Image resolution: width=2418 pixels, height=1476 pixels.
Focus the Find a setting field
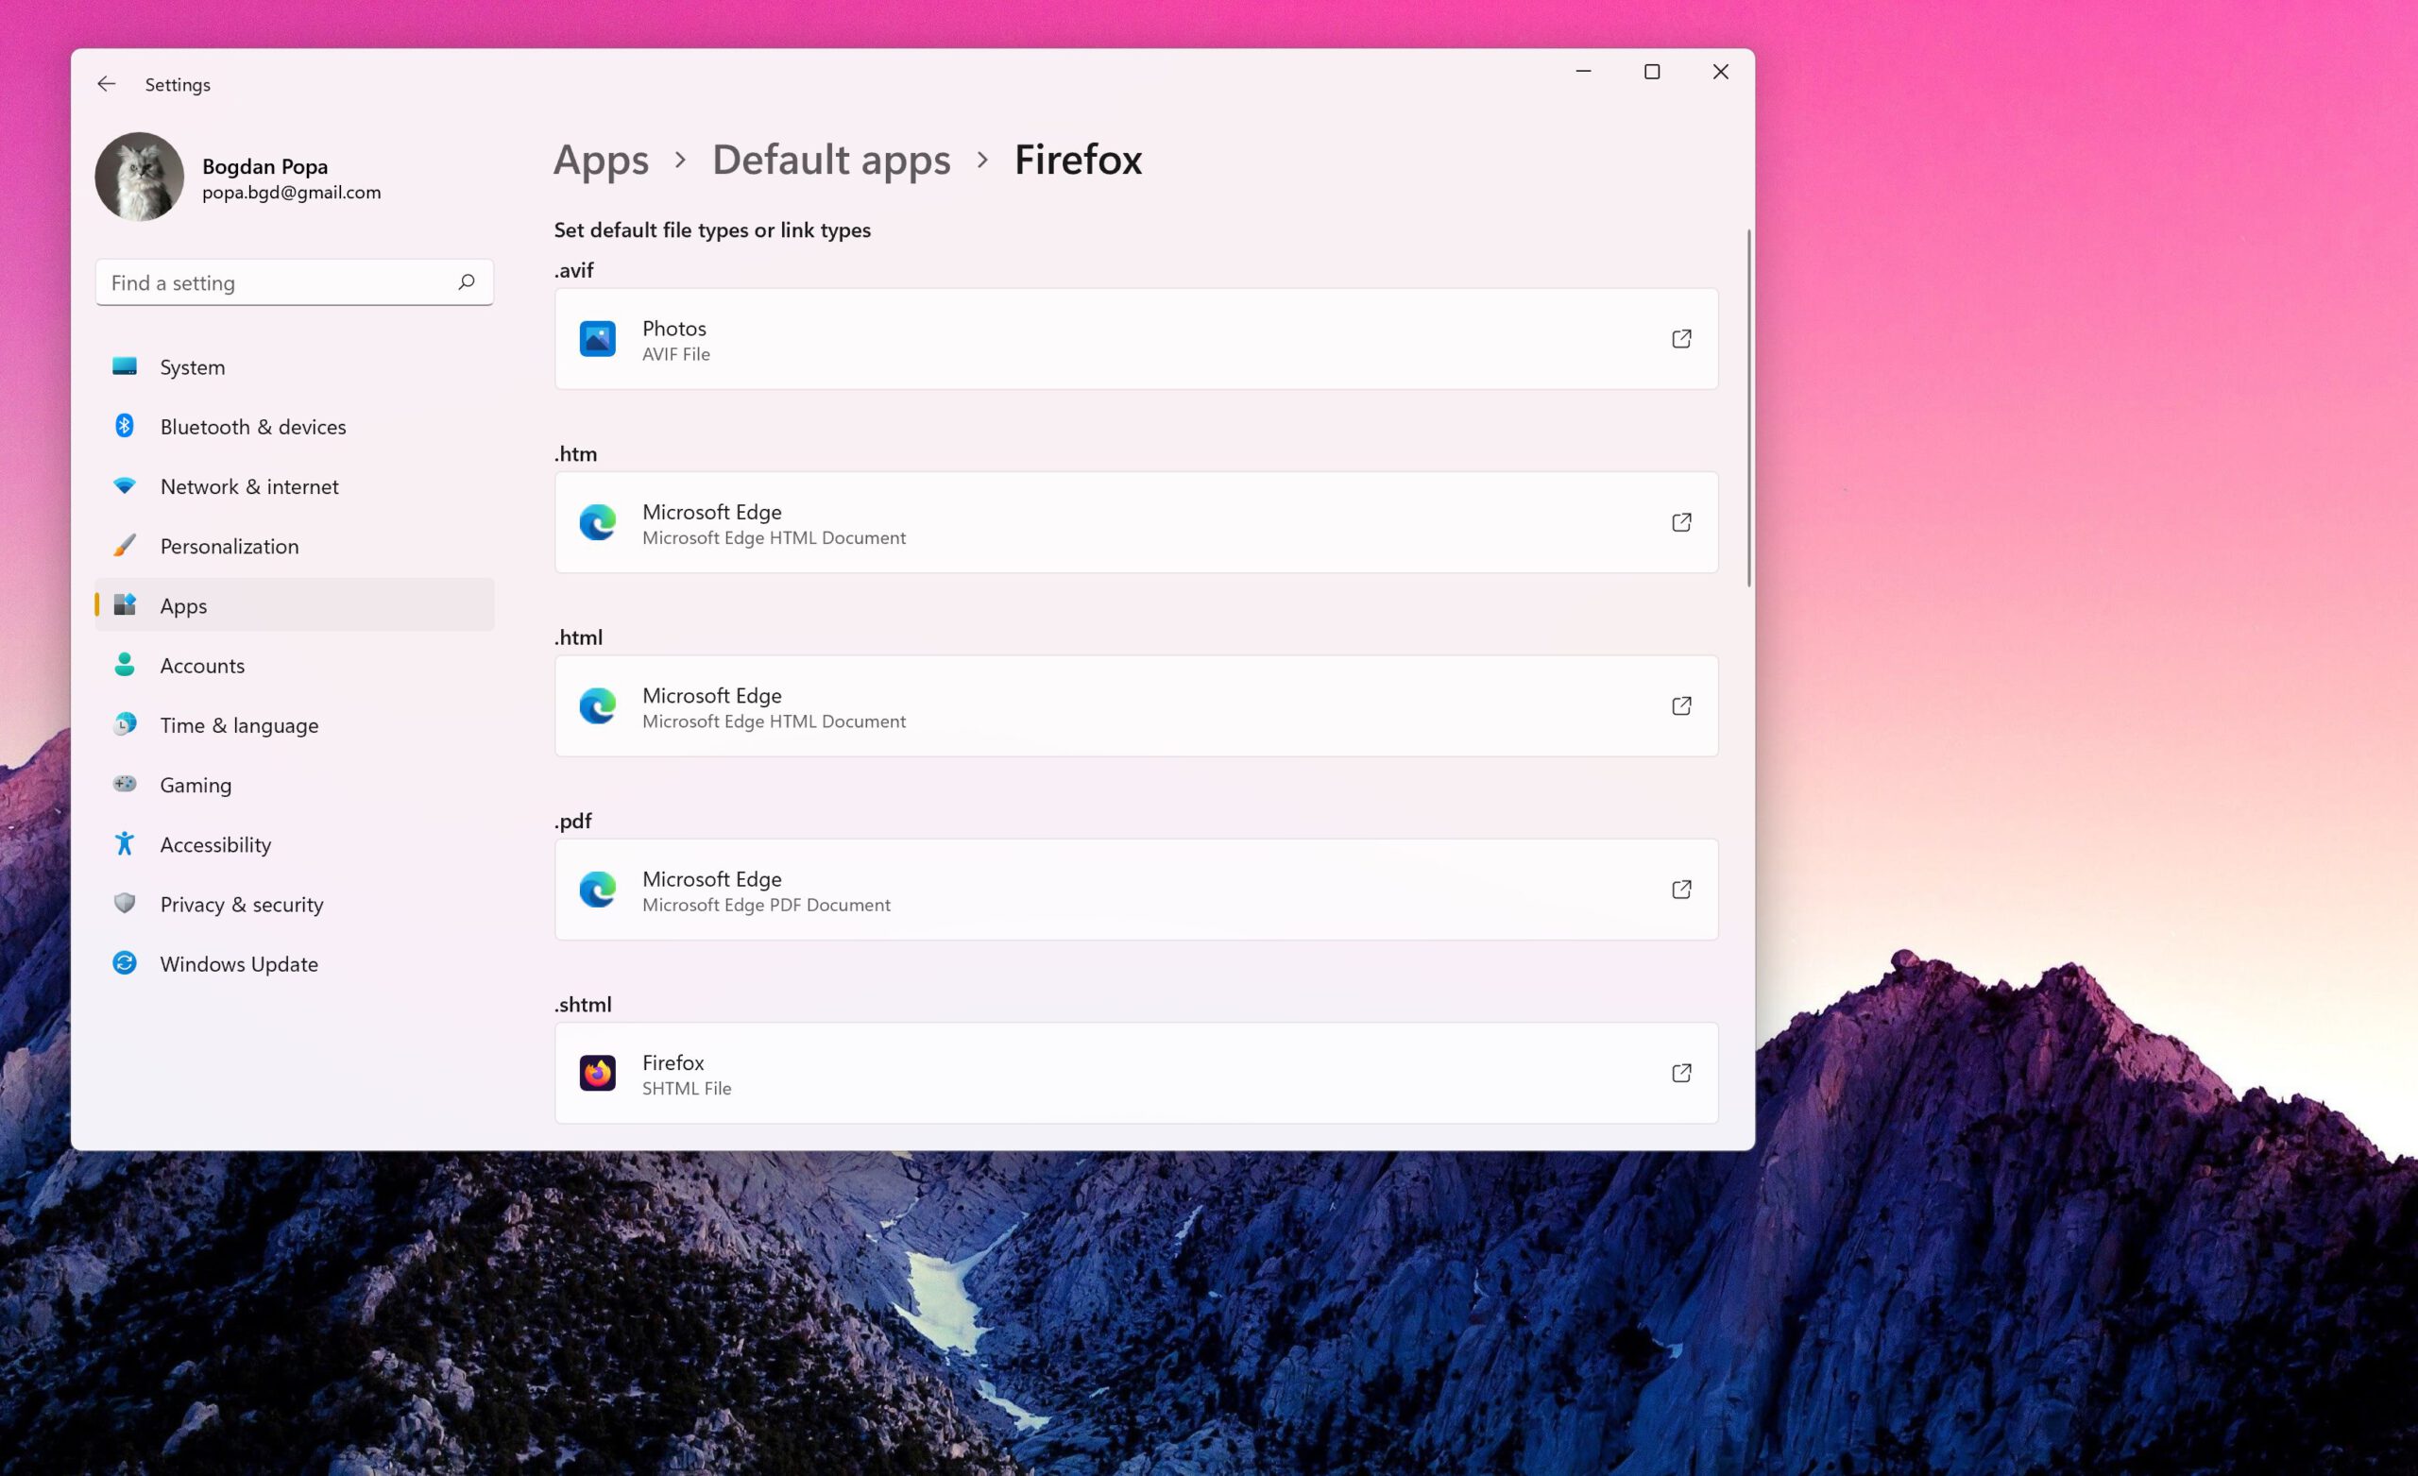pos(295,282)
